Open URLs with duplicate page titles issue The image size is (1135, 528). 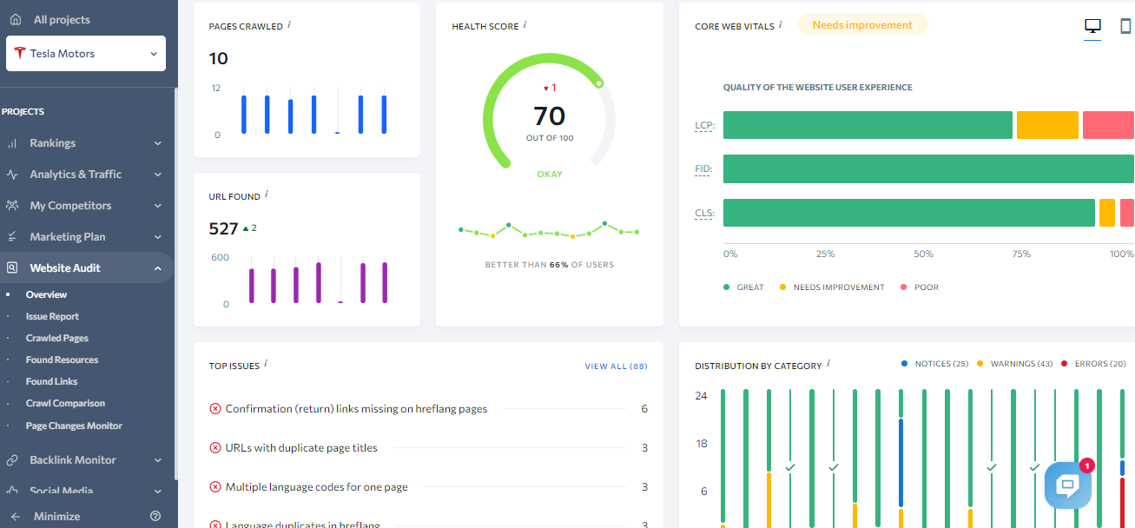301,448
